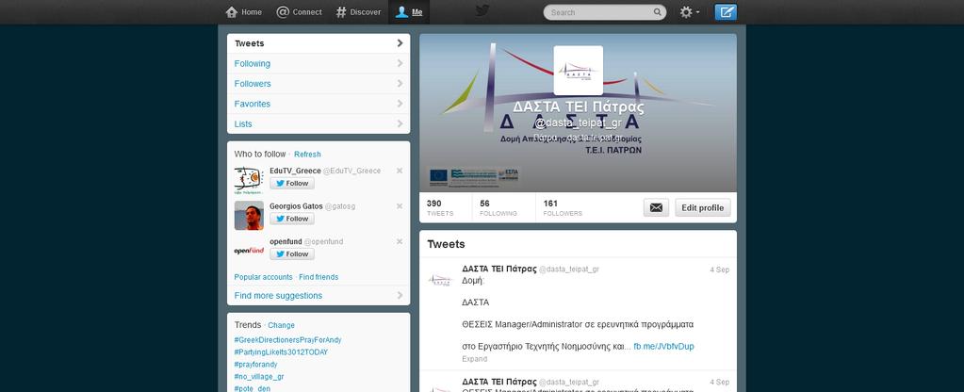The height and width of the screenshot is (392, 964).
Task: Click the second tweet's 4 Sep timestamp
Action: 719,383
